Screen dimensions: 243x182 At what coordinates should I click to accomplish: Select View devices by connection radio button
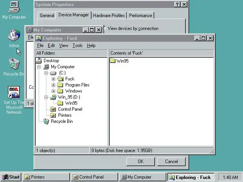pyautogui.click(x=105, y=28)
